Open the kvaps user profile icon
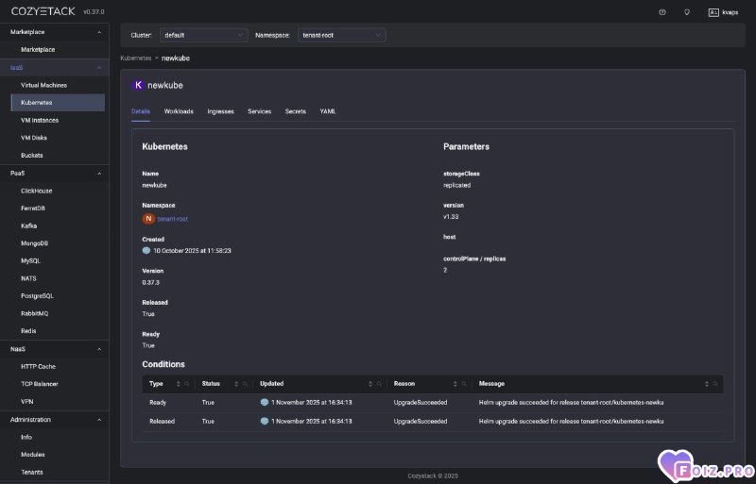 pyautogui.click(x=713, y=12)
